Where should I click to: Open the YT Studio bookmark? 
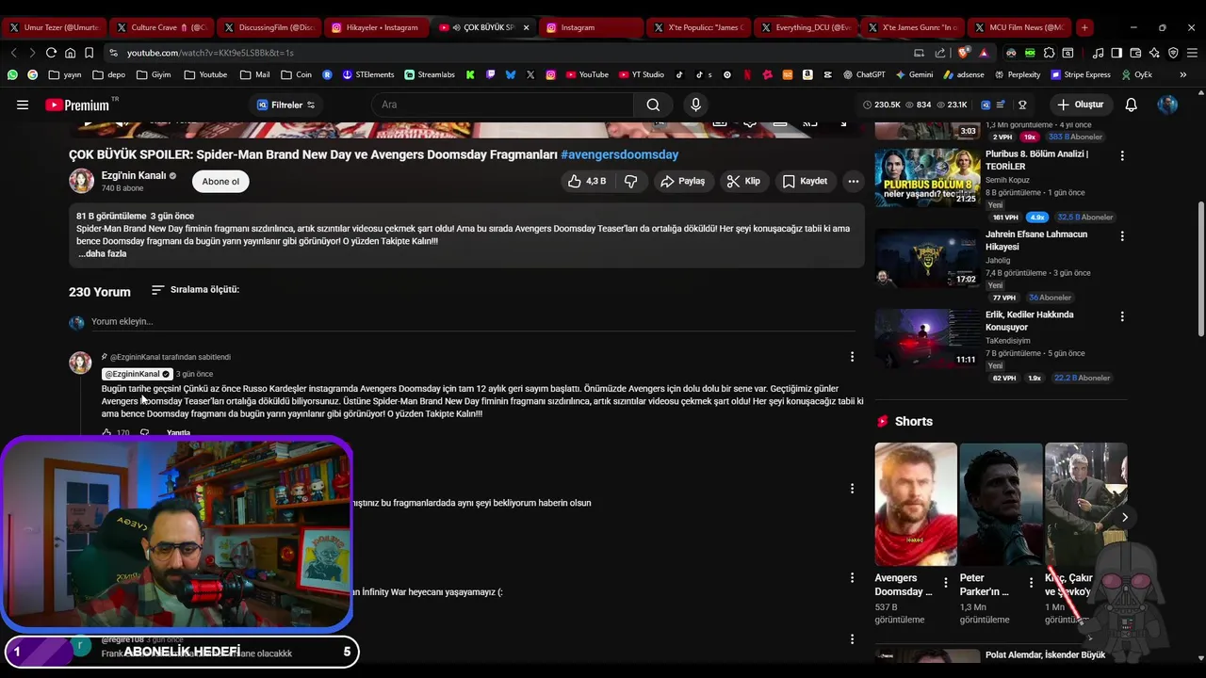tap(641, 74)
